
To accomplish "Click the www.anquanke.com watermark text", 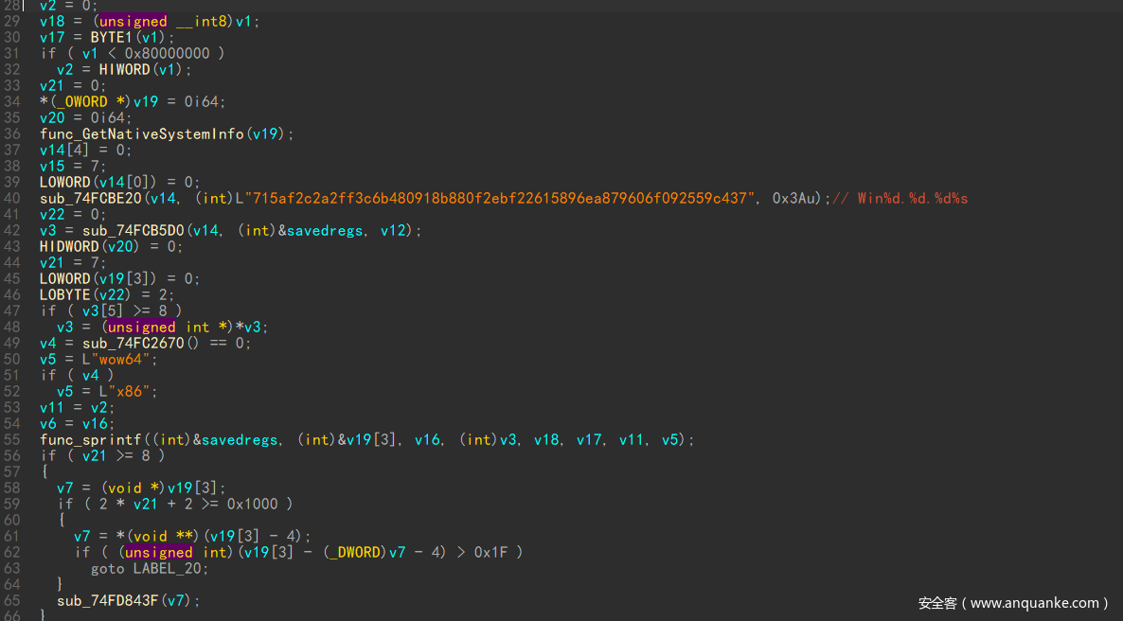I will pyautogui.click(x=1012, y=602).
